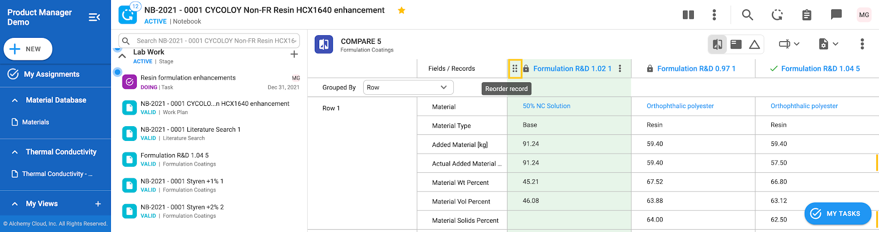Collapse the Lab Work stage chevron
The height and width of the screenshot is (232, 879).
[122, 56]
